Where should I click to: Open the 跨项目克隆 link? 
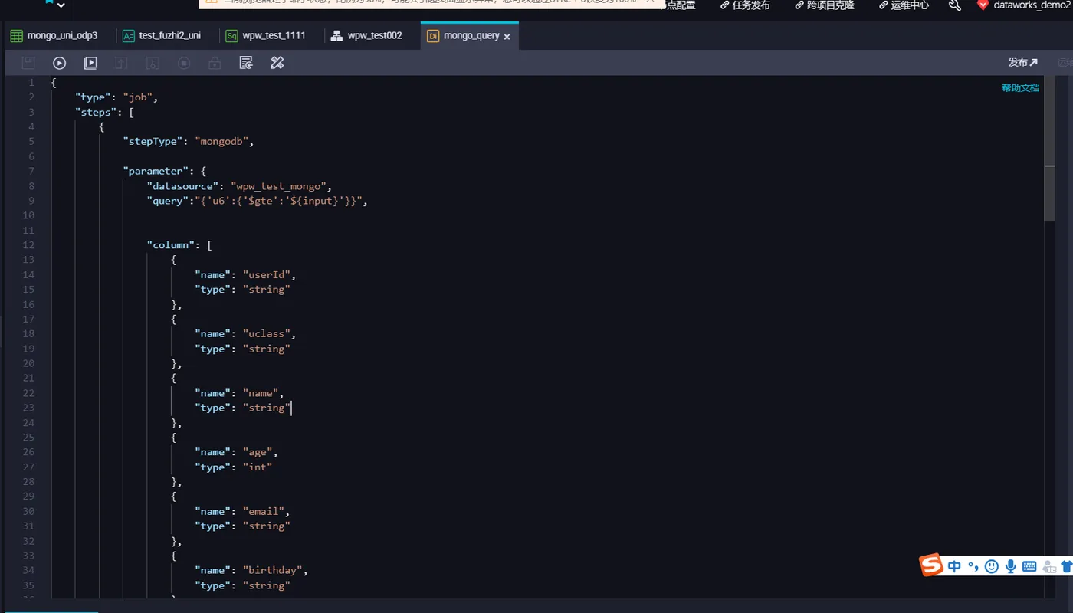[x=824, y=5]
